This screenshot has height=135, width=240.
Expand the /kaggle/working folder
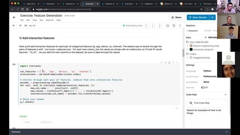click(x=187, y=58)
